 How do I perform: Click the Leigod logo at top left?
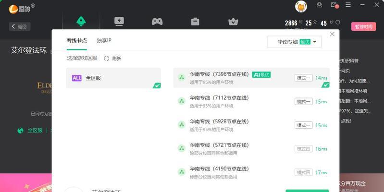[22, 9]
